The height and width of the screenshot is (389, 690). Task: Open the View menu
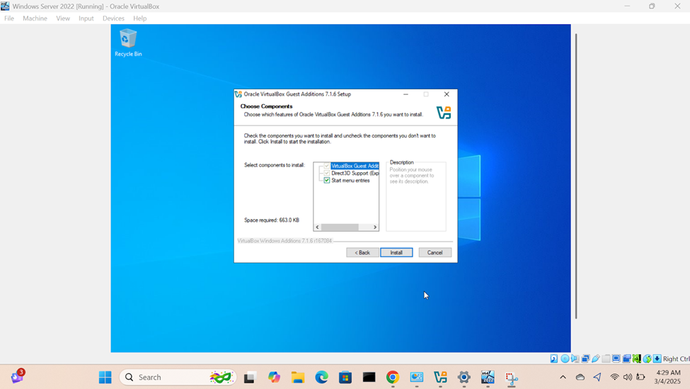coord(63,18)
